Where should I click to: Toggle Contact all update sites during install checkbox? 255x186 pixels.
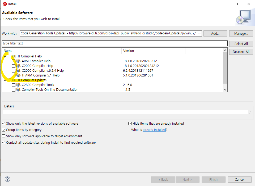3,143
